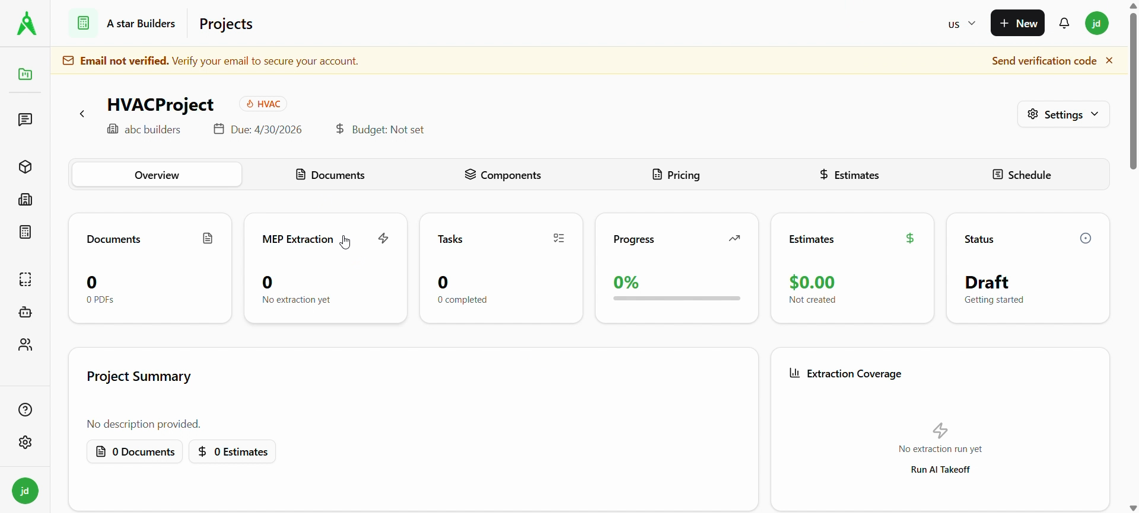
Task: Click Run AI Takeoff
Action: tap(940, 470)
